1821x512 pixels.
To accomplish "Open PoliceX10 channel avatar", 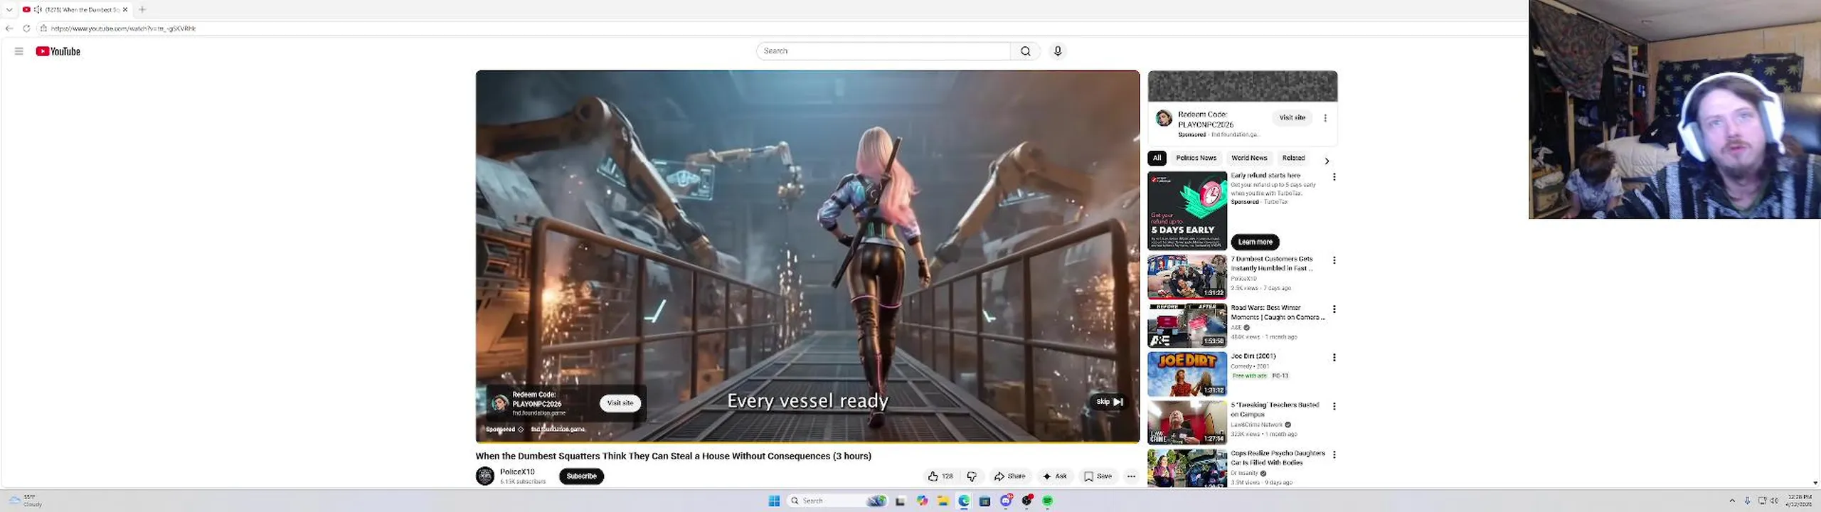I will [485, 476].
